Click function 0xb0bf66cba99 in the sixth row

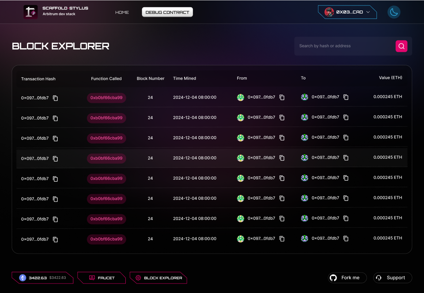pos(106,199)
